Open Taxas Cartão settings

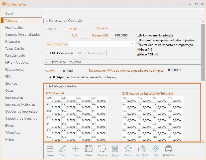15,48
